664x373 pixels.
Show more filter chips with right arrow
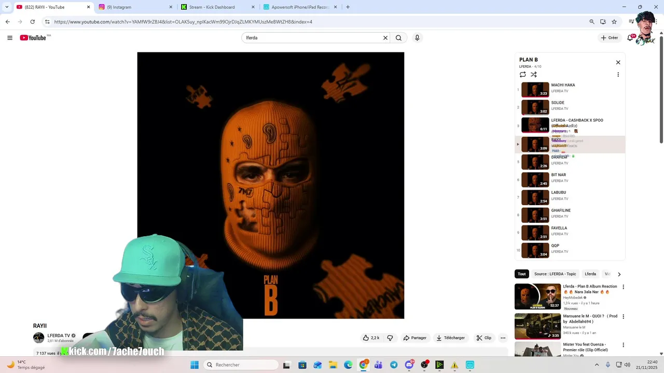point(619,274)
